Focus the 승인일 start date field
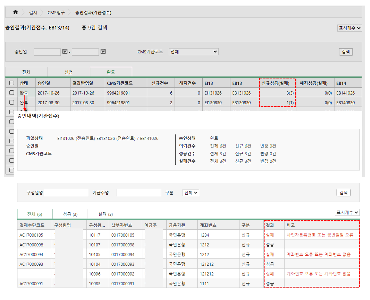370x300 pixels. coord(47,52)
